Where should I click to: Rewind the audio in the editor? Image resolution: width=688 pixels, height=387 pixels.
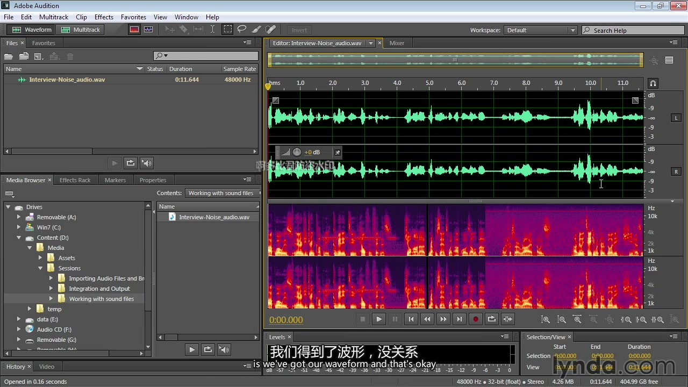pos(427,319)
